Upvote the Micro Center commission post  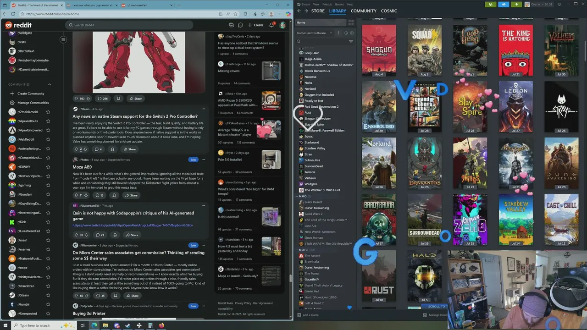tap(77, 296)
